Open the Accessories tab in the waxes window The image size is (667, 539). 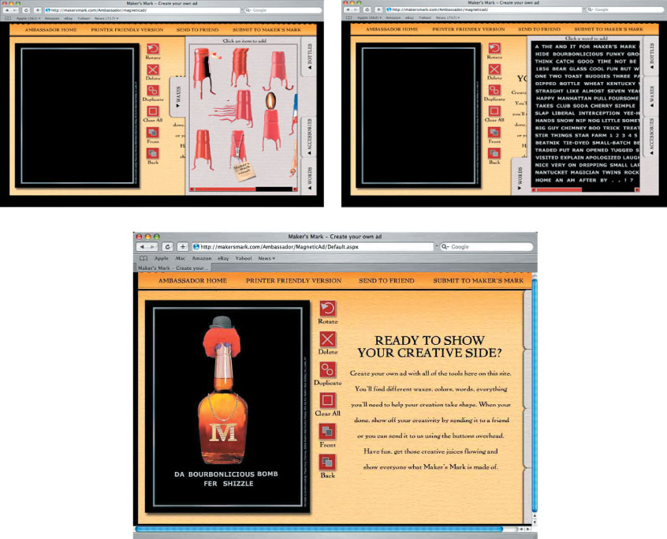[x=309, y=137]
